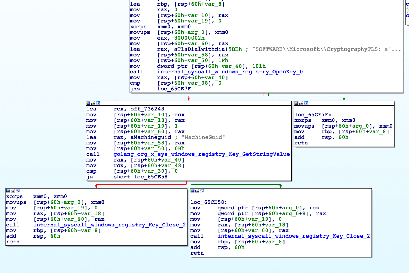Click the pencil edit icon on the loc_65CE7F block

(301, 103)
